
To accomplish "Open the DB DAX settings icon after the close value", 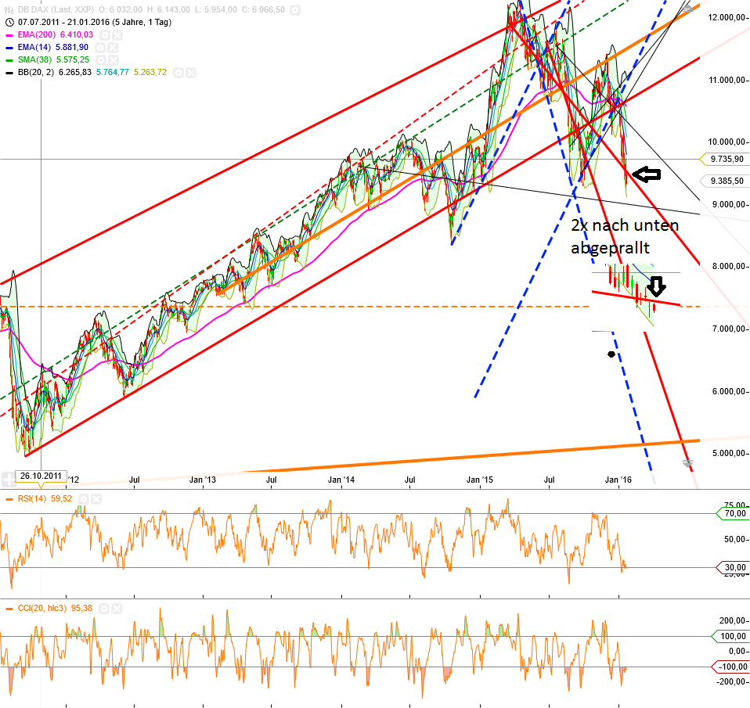I will click(295, 9).
